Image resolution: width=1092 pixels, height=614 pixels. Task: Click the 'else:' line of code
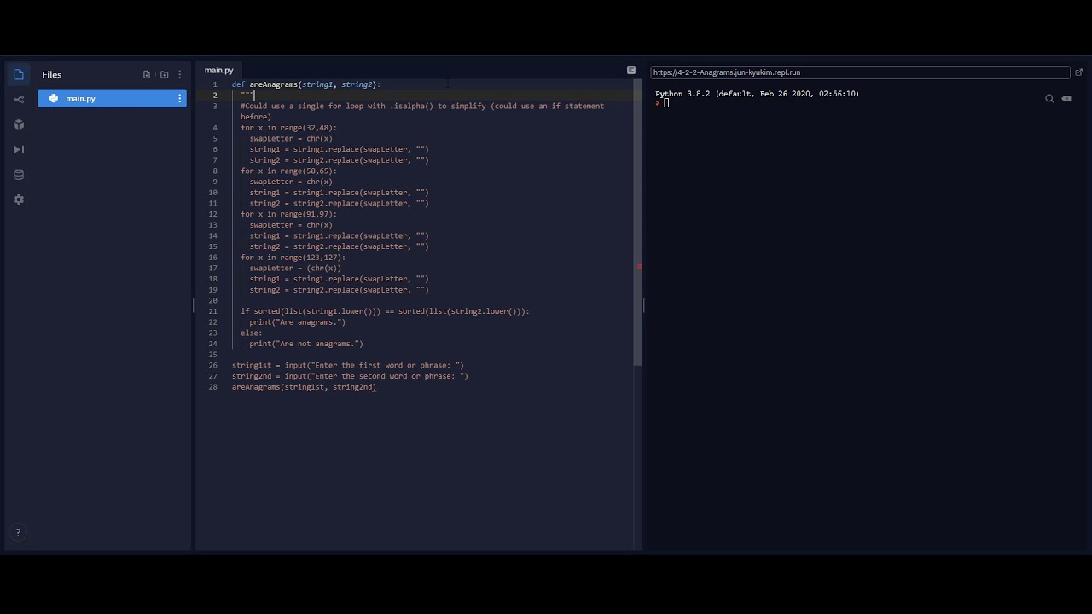tap(252, 333)
